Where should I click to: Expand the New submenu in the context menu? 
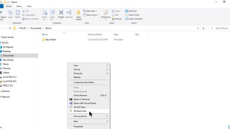click(89, 121)
